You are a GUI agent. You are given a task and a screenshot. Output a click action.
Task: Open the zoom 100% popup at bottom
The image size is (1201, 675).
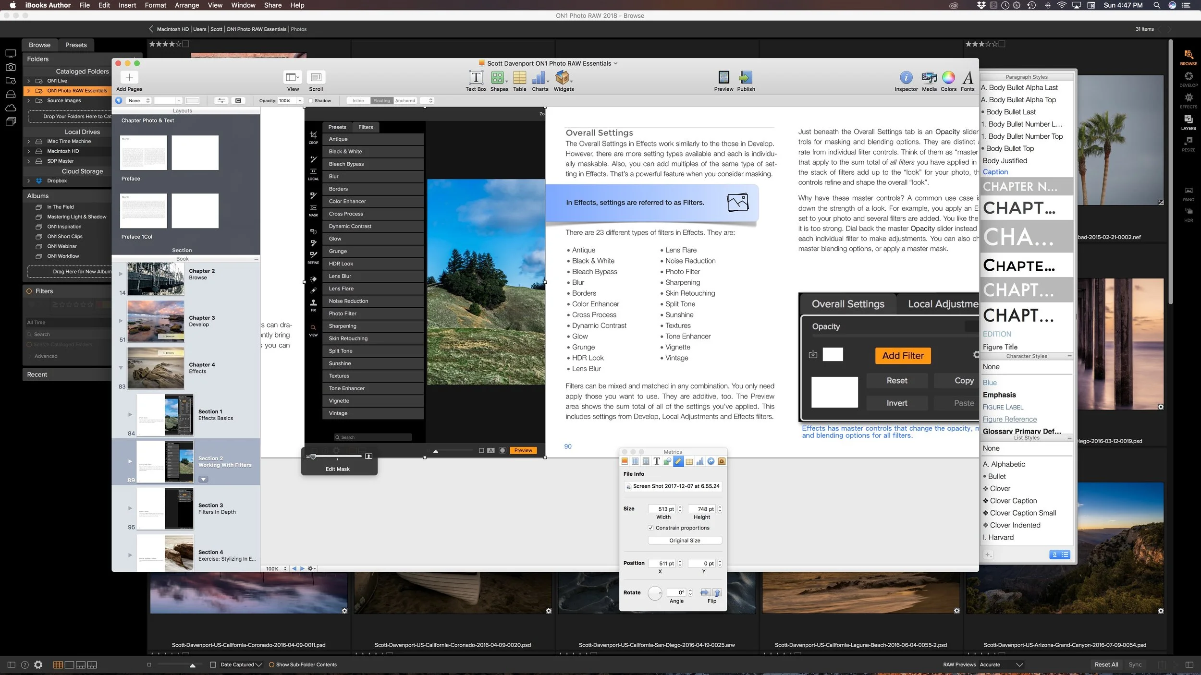point(276,568)
